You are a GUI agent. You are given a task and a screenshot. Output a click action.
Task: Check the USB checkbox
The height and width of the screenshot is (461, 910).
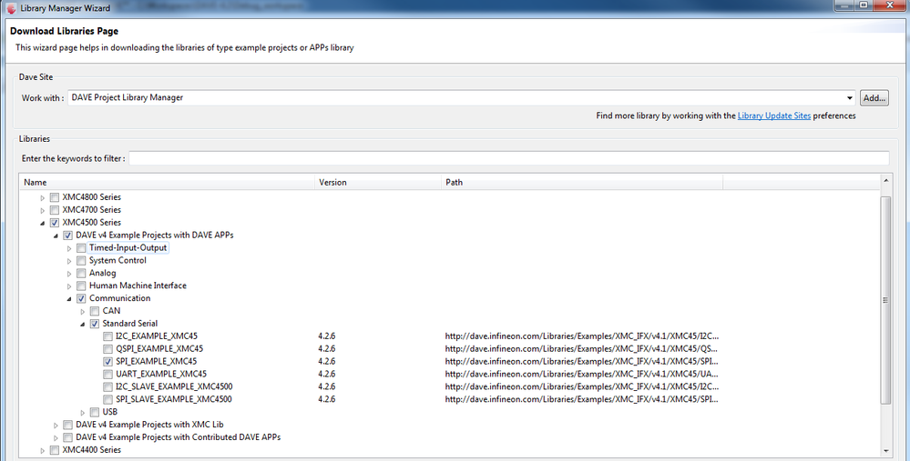(x=95, y=412)
